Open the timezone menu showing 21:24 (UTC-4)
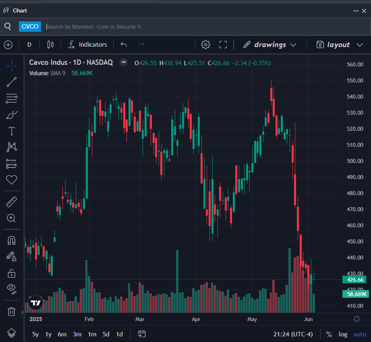Screen dimensions: 371x342 click(293, 334)
